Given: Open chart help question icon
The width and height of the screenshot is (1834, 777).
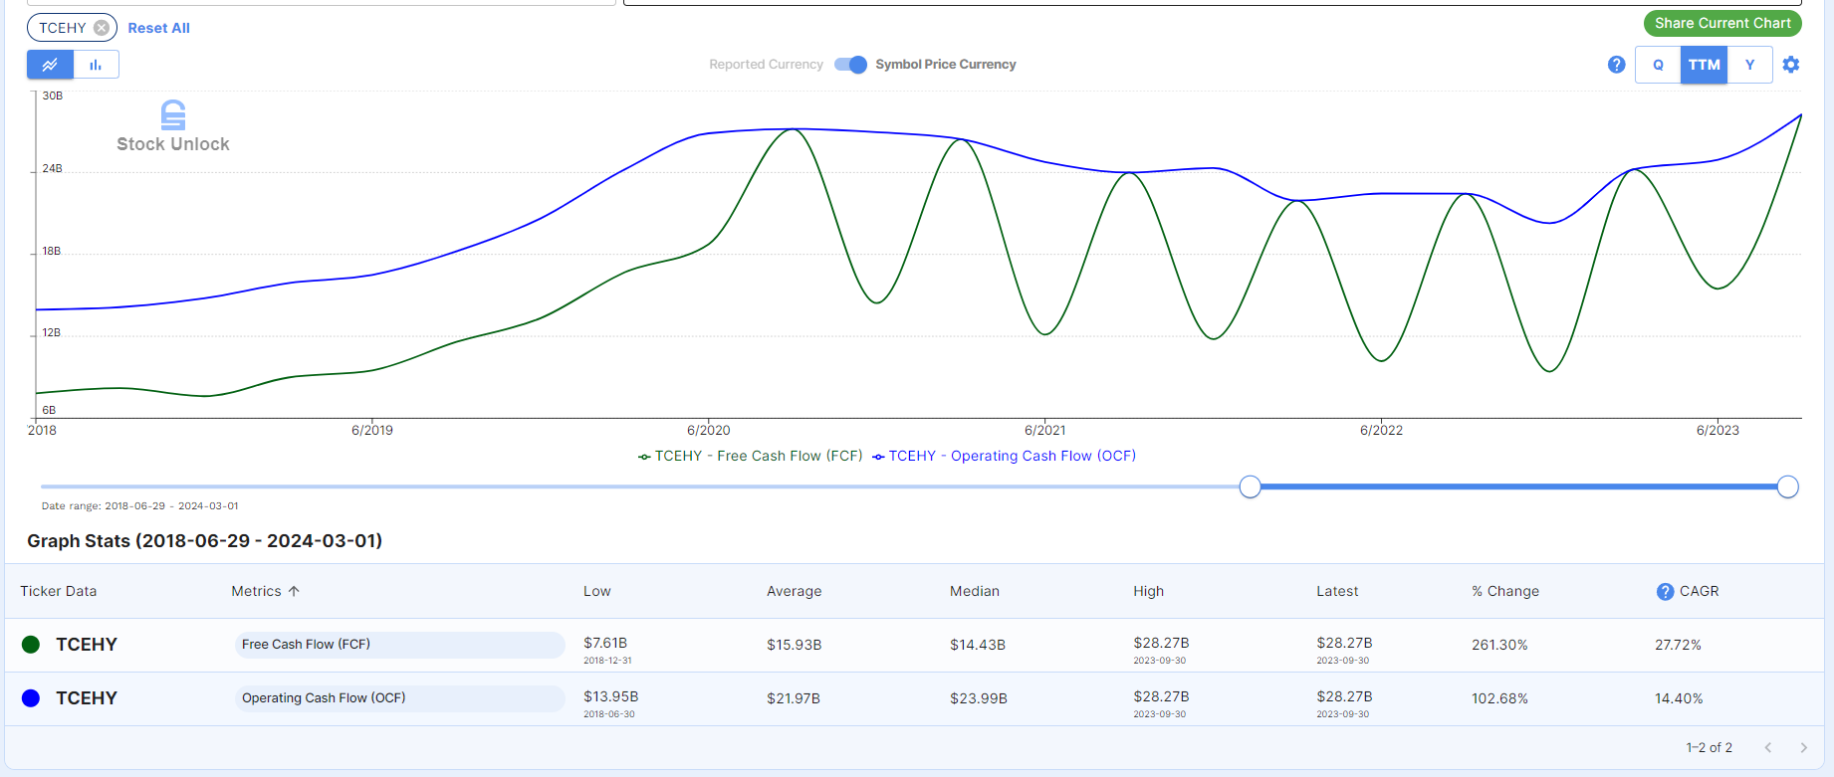Looking at the screenshot, I should coord(1617,65).
